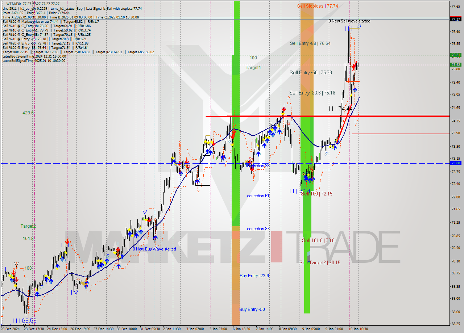The image size is (464, 333).
Task: Click the 423.6 Fibonacci label
Action: click(x=28, y=113)
